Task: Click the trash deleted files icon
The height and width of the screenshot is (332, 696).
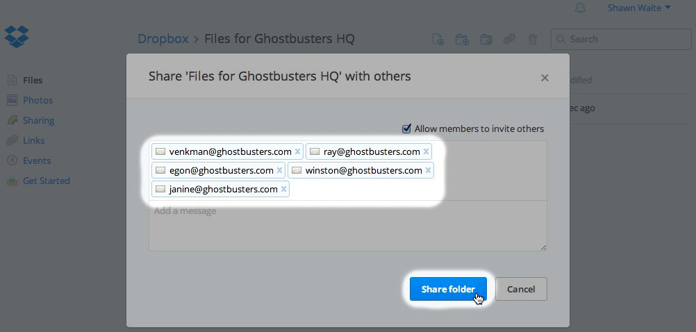Action: point(533,39)
